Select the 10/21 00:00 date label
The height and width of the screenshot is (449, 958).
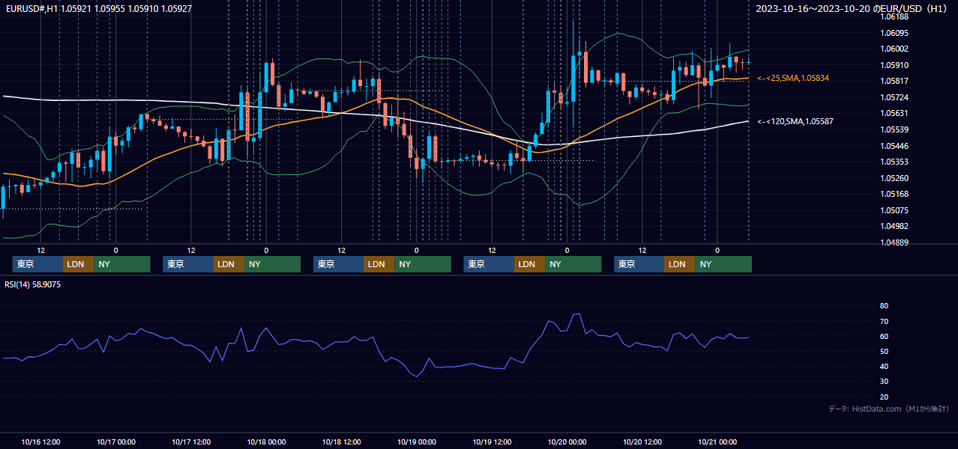(x=717, y=442)
